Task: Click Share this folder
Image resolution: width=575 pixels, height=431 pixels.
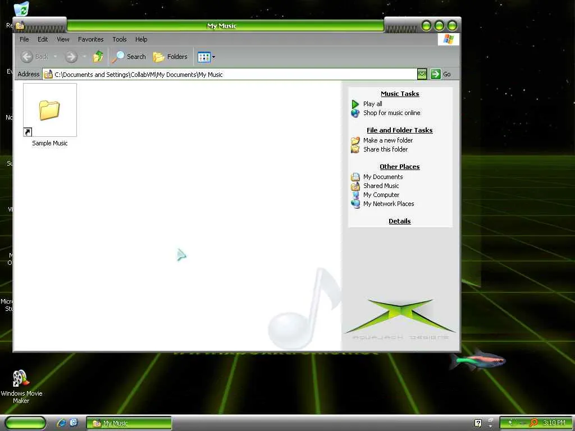Action: pos(385,149)
